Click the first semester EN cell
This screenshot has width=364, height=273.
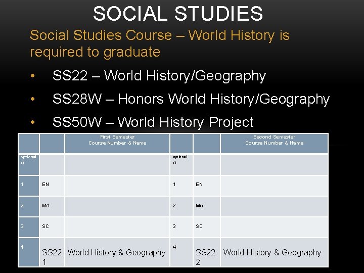click(x=52, y=186)
